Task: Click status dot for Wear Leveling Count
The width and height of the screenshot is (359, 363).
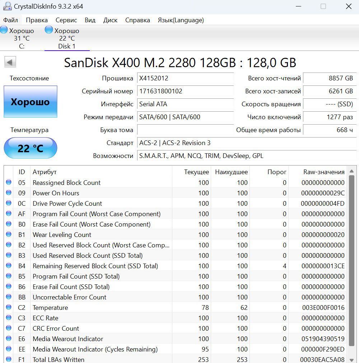Action: click(x=9, y=234)
